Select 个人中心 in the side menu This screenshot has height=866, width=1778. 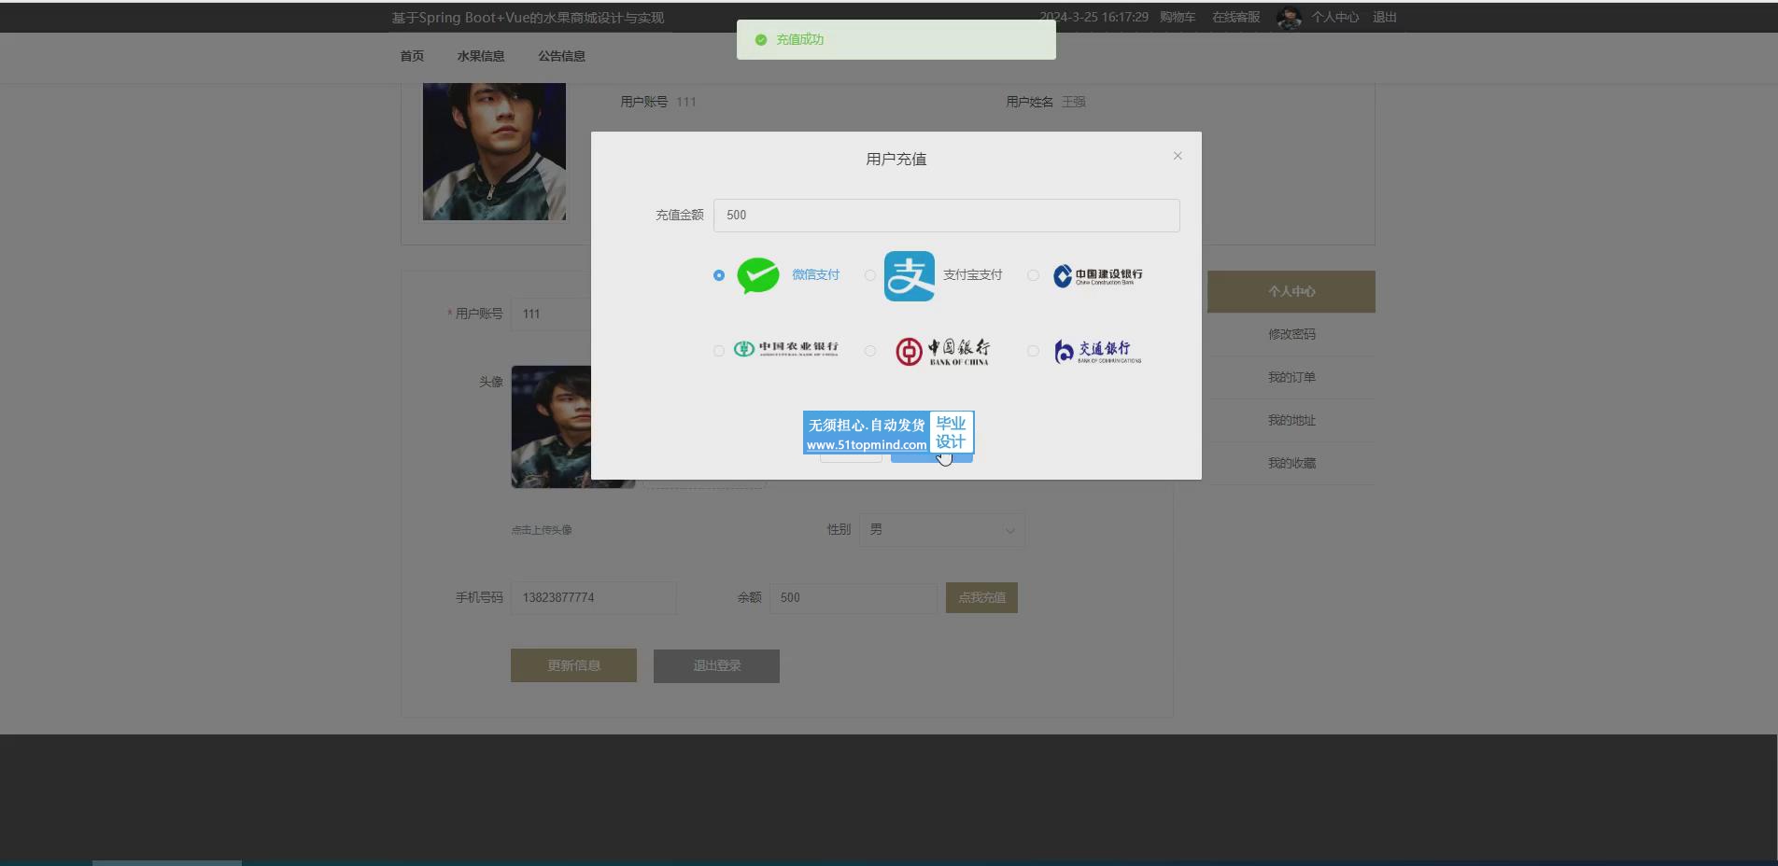[x=1291, y=291]
